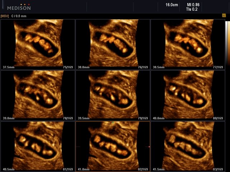The height and width of the screenshot is (172, 230).
Task: Click the grayscale color bar on the right
Action: [227, 43]
